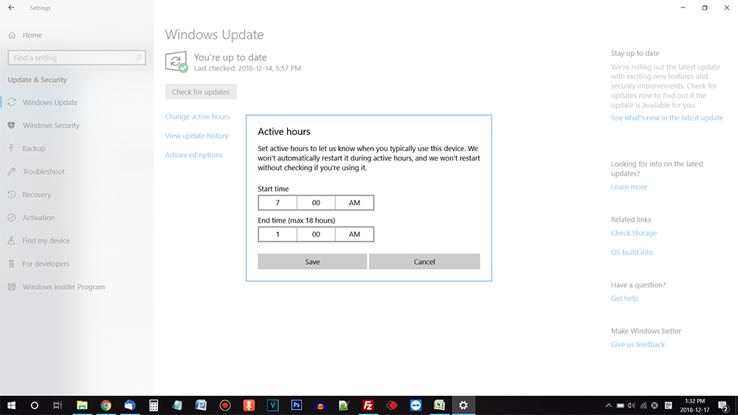738x415 pixels.
Task: Open the blue V app in taskbar
Action: pyautogui.click(x=272, y=405)
